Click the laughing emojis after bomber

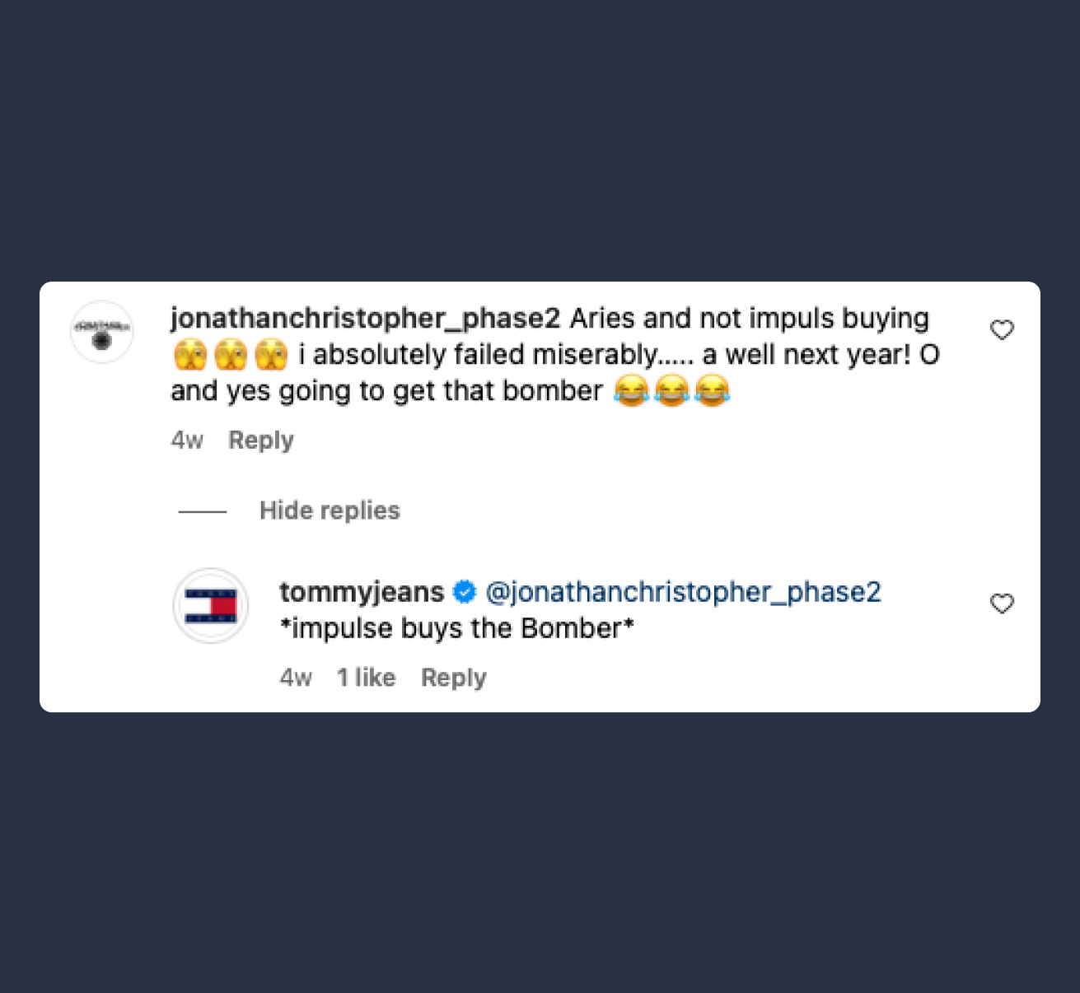pos(671,390)
